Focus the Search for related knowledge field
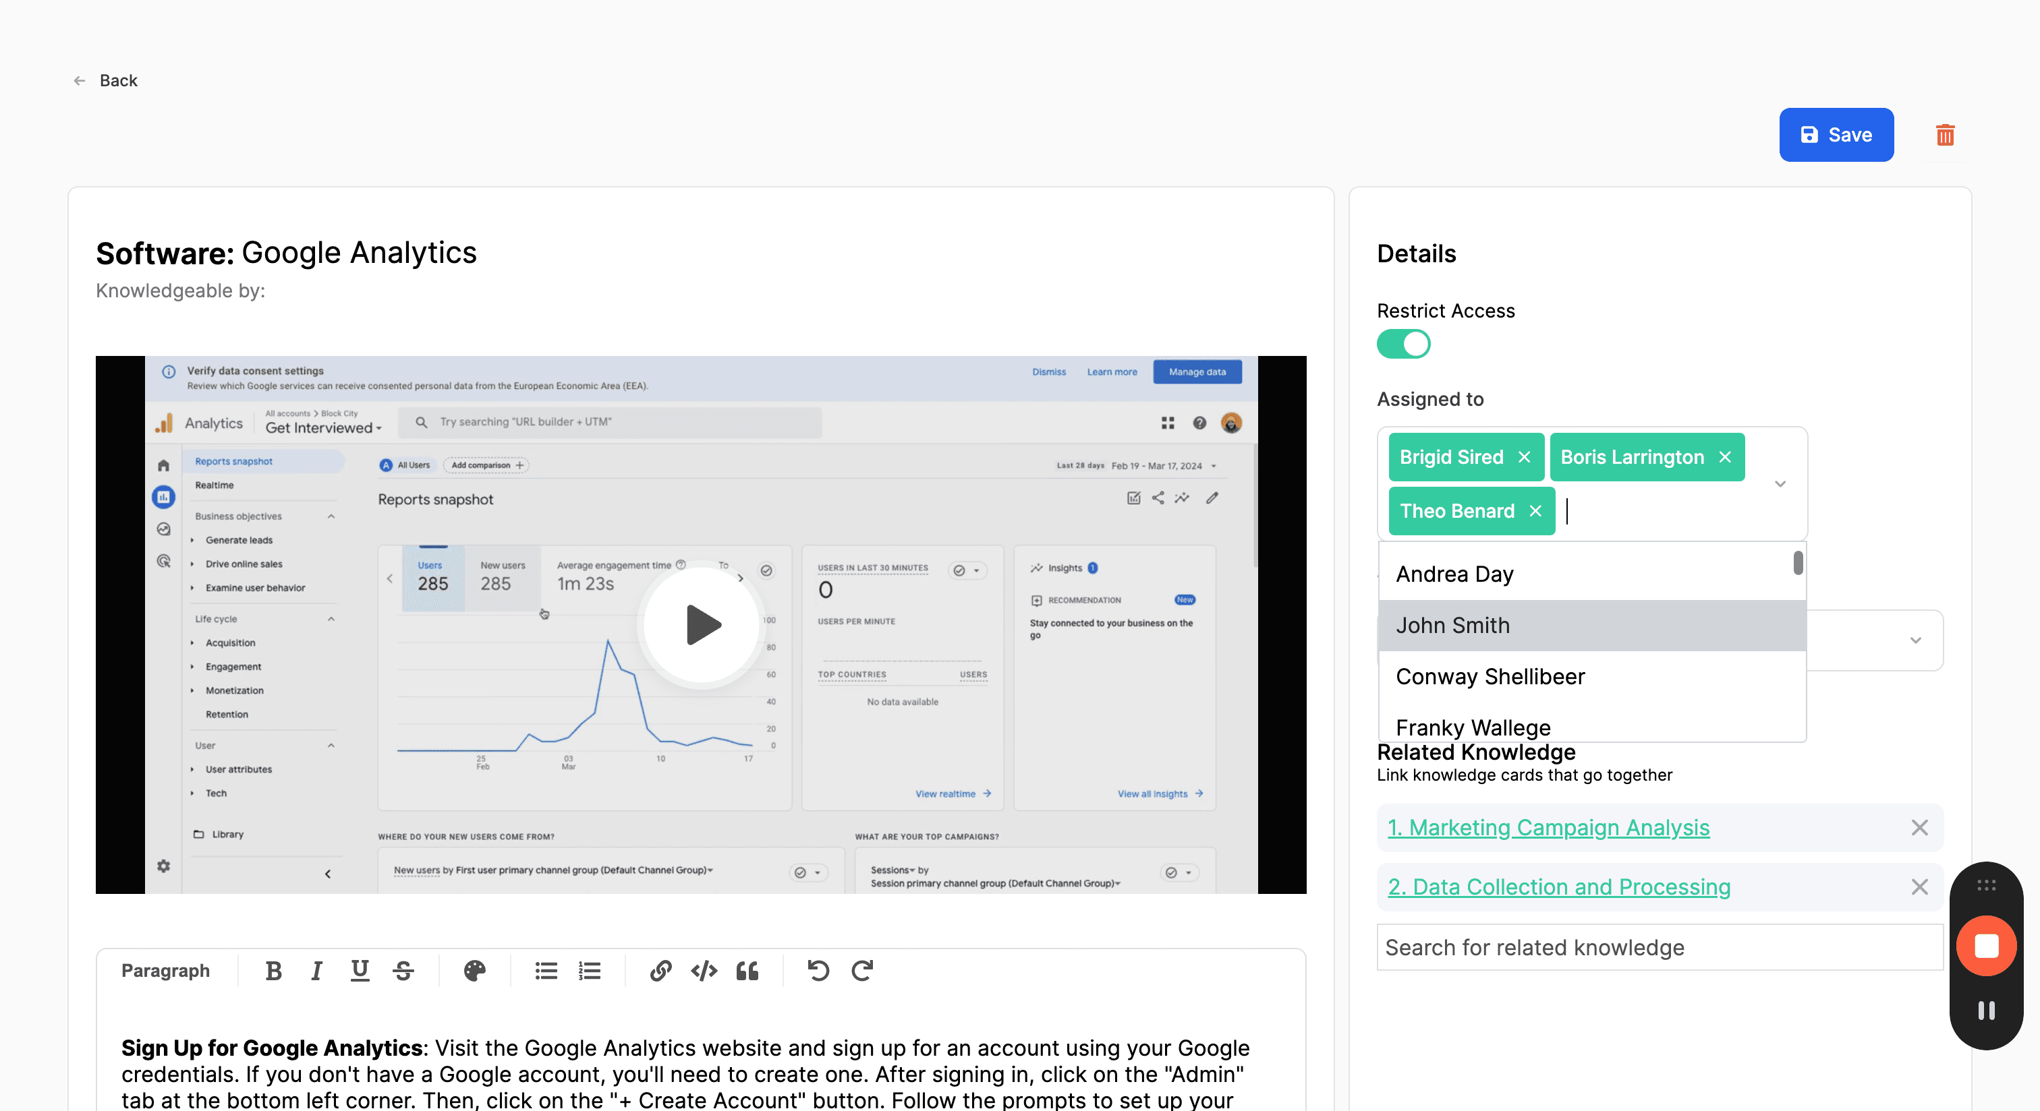 pos(1659,947)
